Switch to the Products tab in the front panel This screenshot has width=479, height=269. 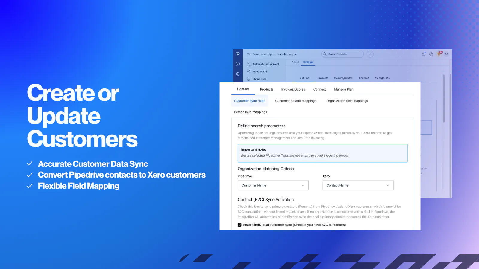click(267, 89)
